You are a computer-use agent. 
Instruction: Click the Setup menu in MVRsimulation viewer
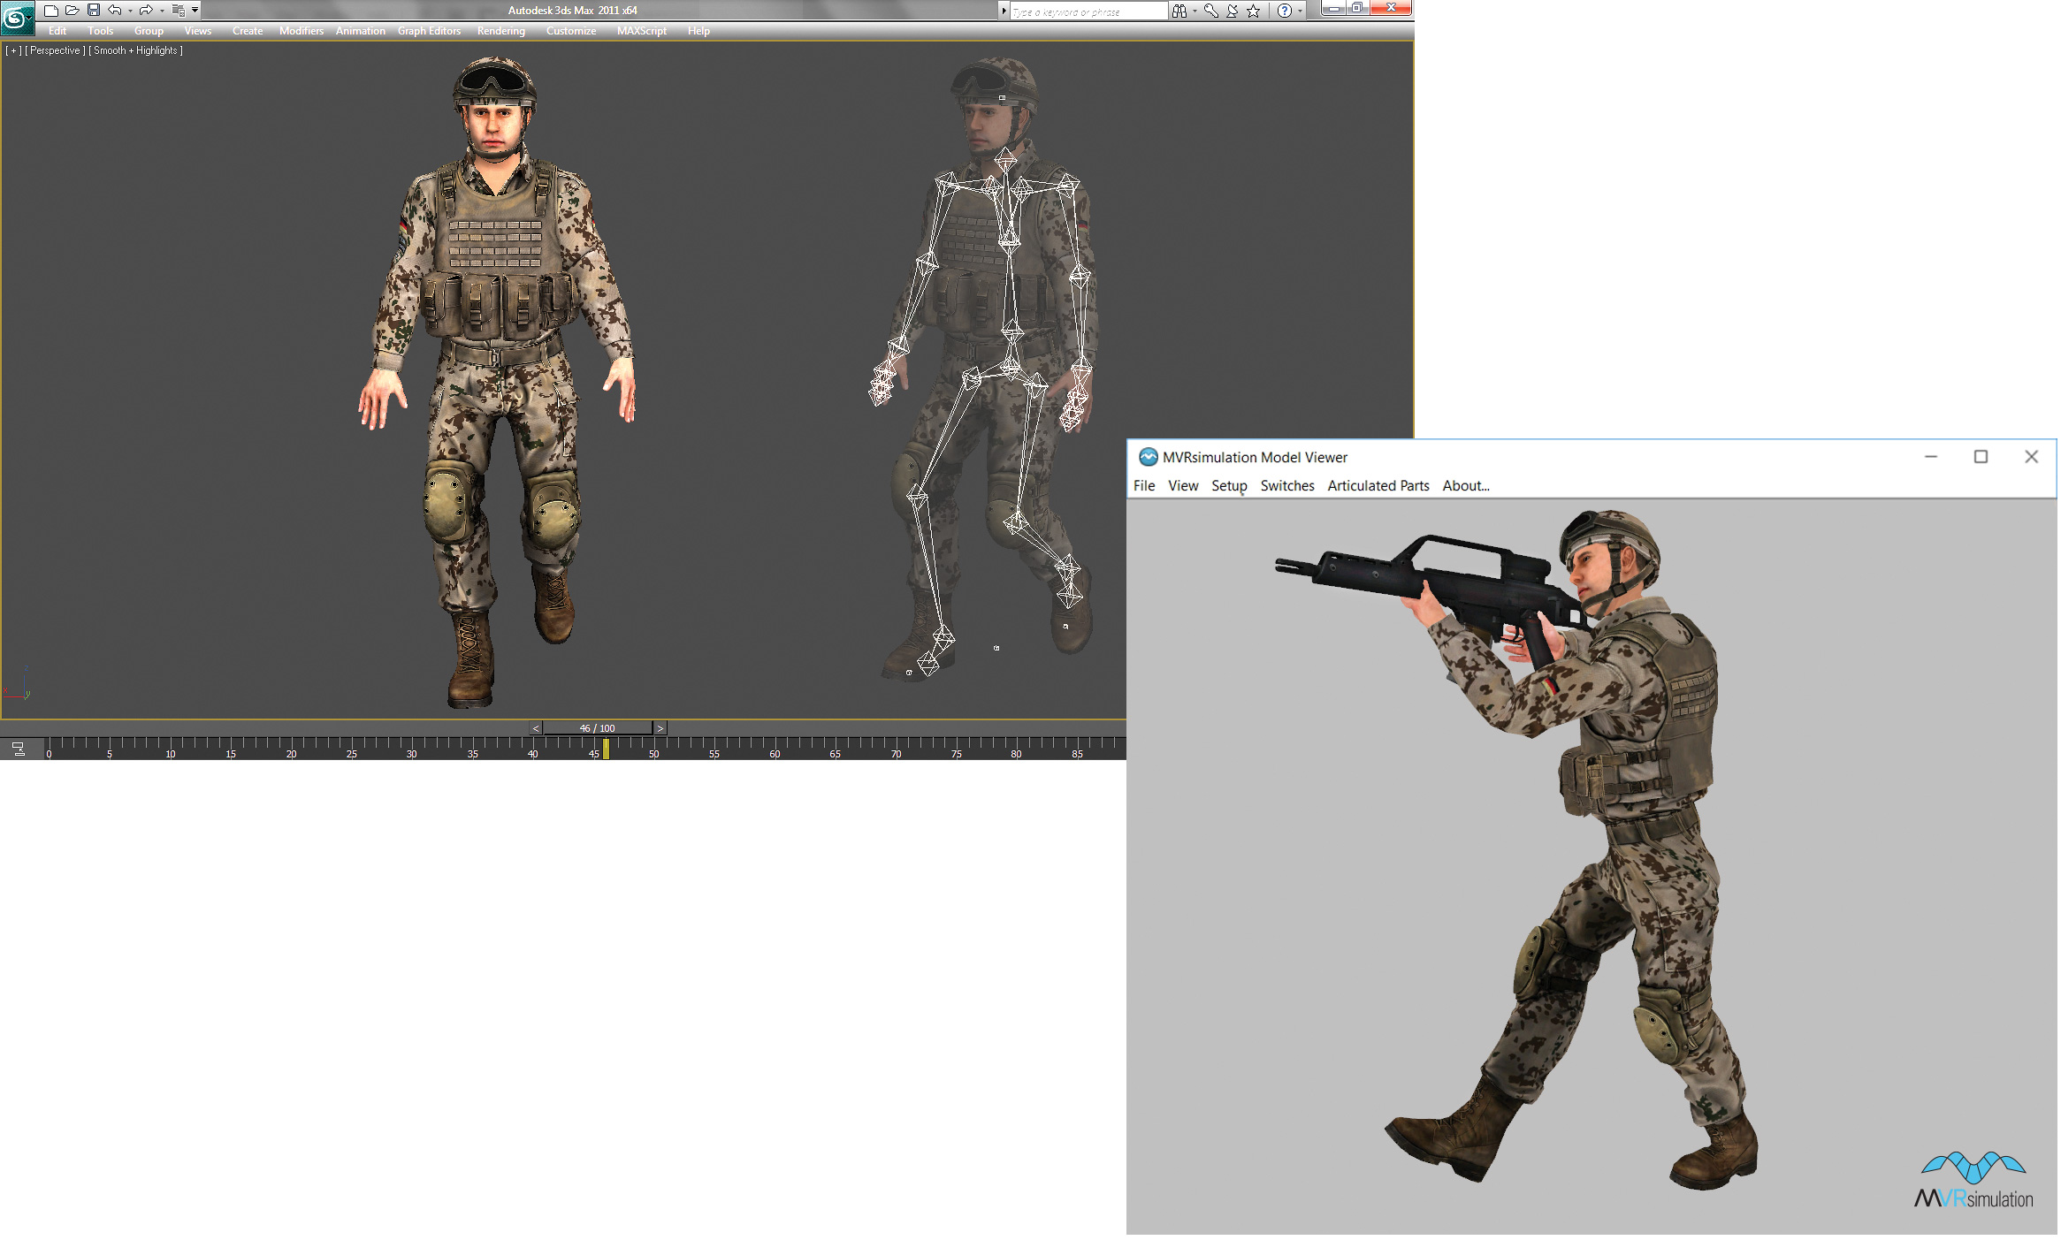pos(1228,485)
